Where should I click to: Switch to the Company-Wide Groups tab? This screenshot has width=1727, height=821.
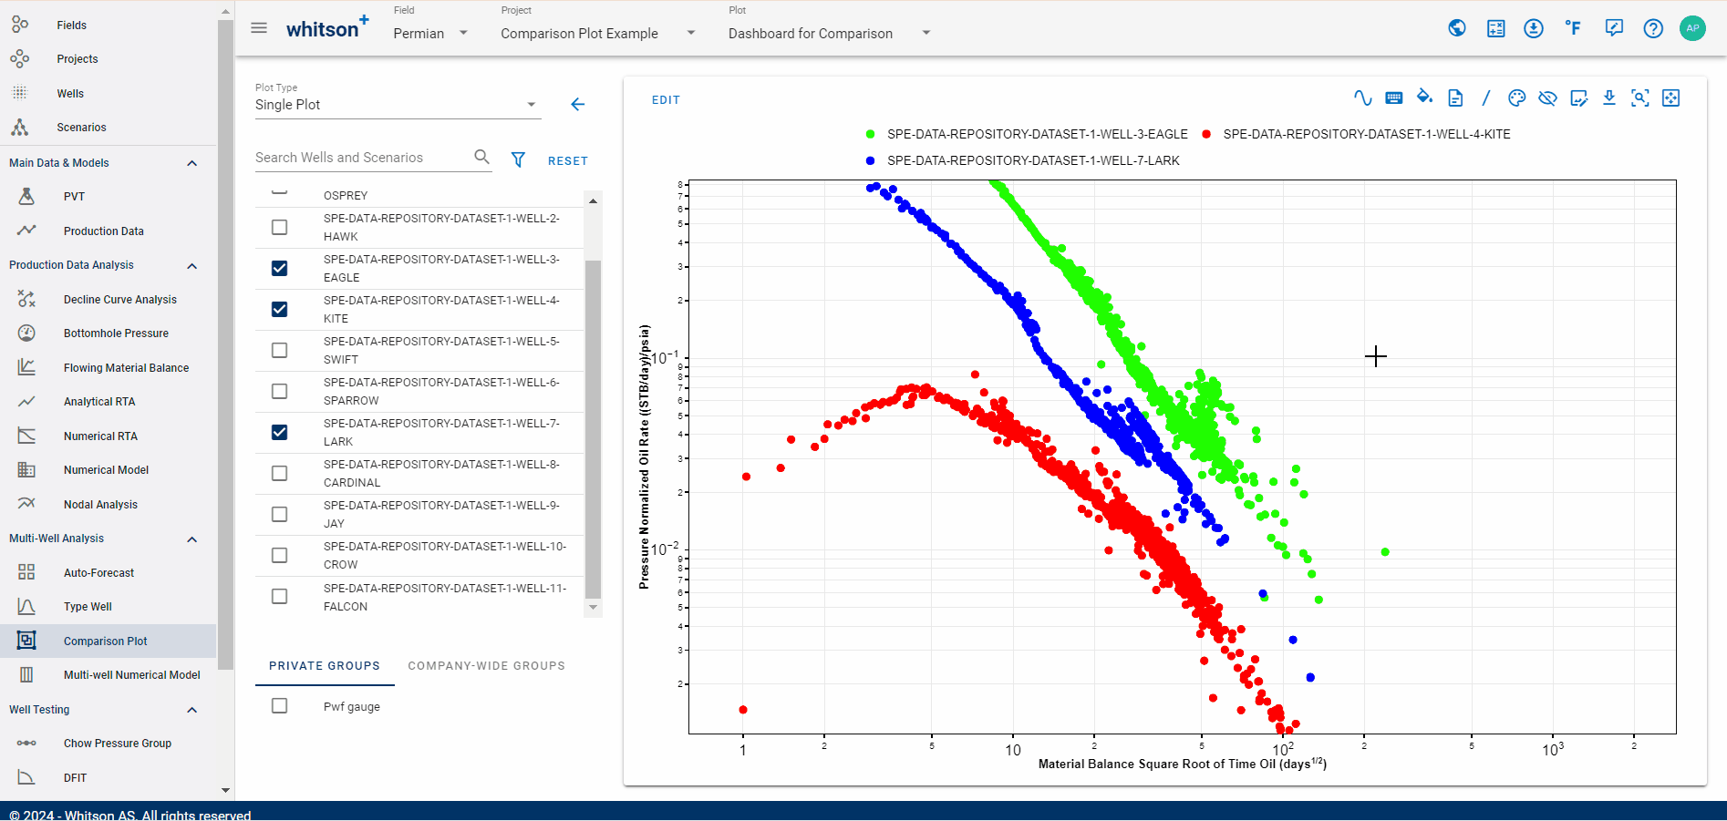[x=487, y=666]
